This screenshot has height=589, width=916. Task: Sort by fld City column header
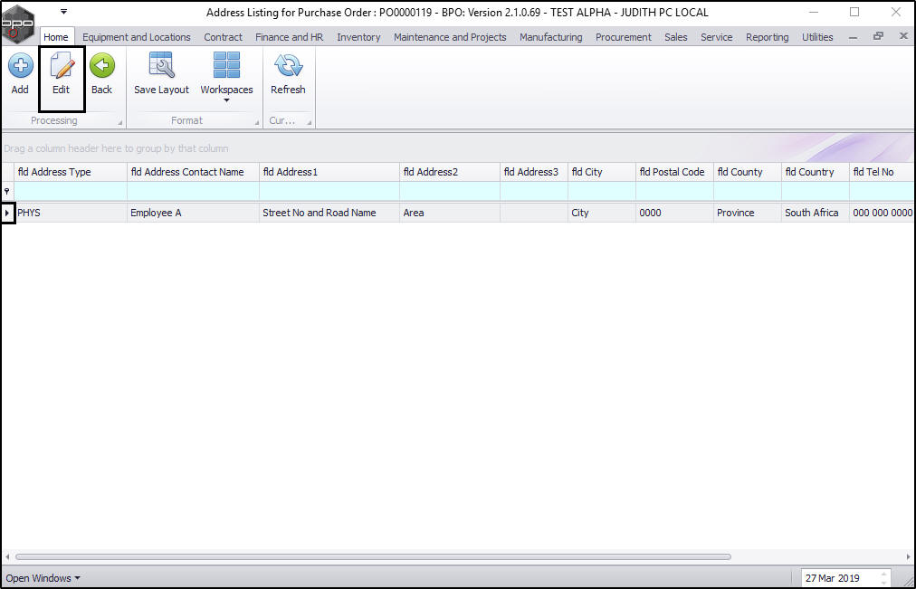[x=602, y=172]
